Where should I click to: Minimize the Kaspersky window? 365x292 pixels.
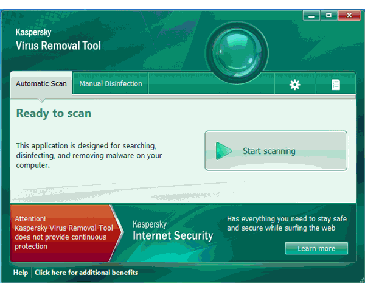(x=311, y=15)
